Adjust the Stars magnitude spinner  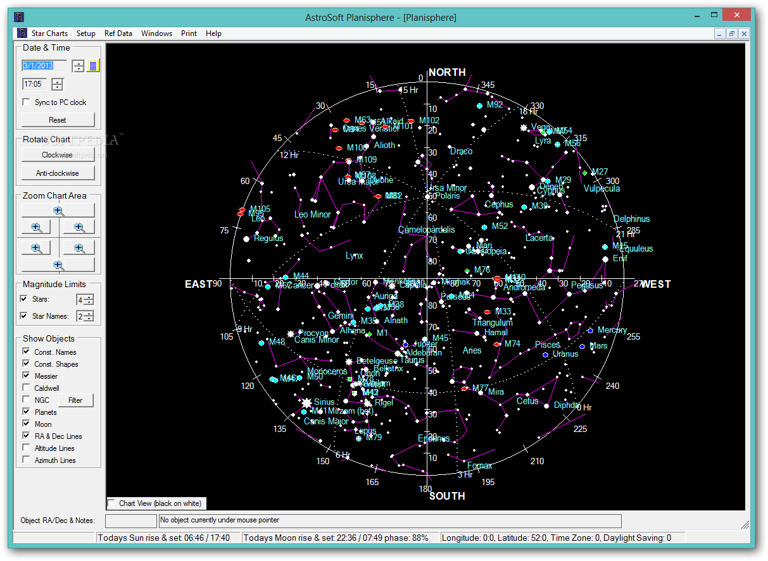[x=89, y=300]
